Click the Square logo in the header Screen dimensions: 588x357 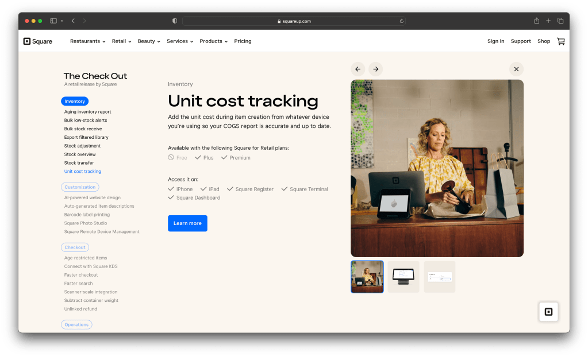point(38,41)
